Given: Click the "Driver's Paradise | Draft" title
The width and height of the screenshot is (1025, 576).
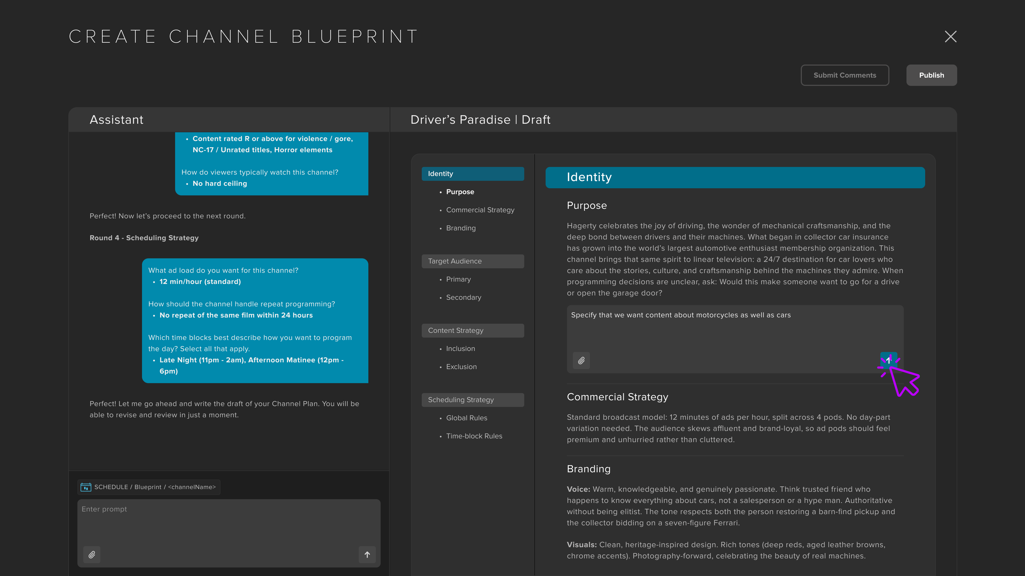Looking at the screenshot, I should [x=480, y=120].
